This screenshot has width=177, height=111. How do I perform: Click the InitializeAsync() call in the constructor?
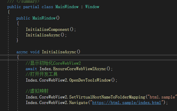[x=46, y=35]
